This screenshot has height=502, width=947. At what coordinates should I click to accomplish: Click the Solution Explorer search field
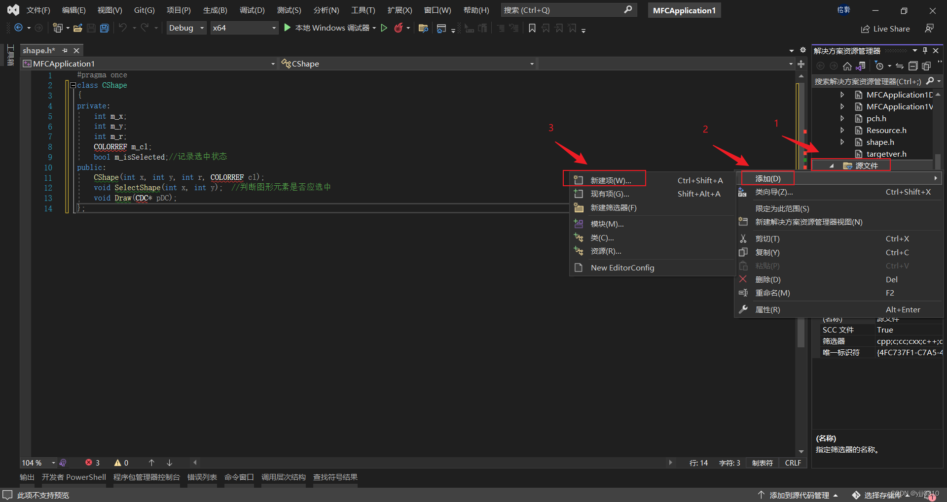[x=868, y=81]
